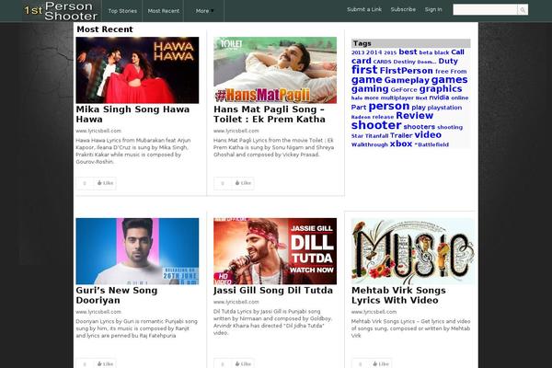Open Submit a Link page

(x=364, y=9)
